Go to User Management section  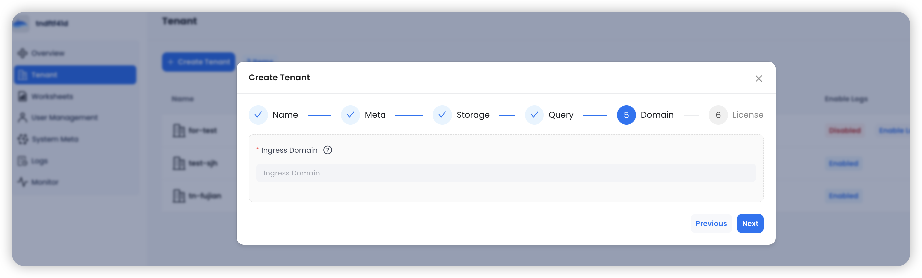[x=64, y=118]
